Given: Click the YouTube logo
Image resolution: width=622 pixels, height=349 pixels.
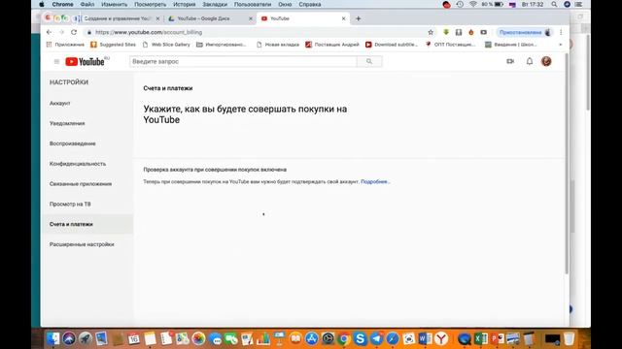Looking at the screenshot, I should coord(85,62).
